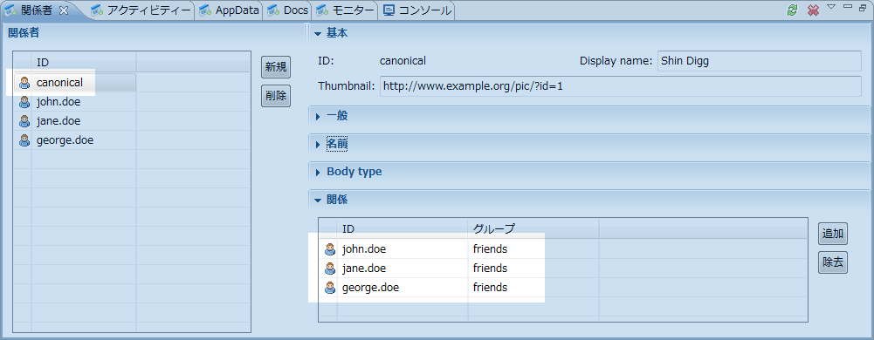
Task: Click the Thumbnail URL input field
Action: 621,86
